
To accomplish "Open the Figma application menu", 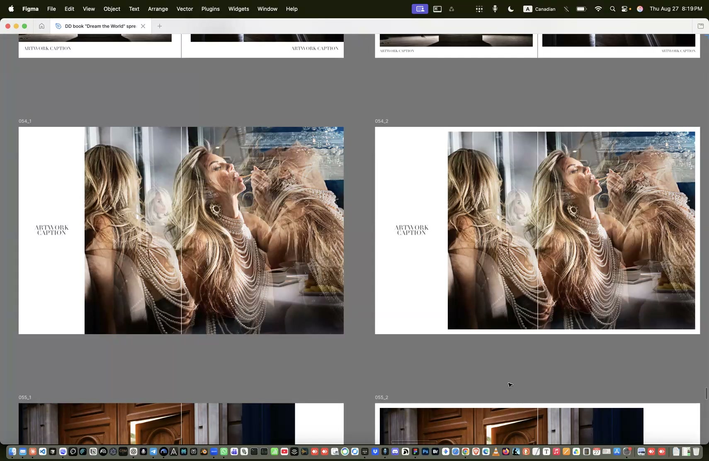I will pos(30,9).
